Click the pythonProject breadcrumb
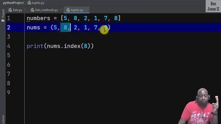This screenshot has height=124, width=221. tap(13, 3)
